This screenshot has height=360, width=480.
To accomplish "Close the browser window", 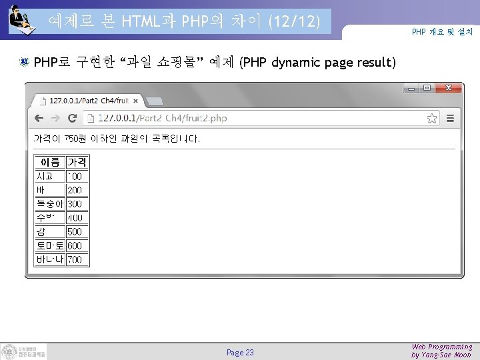I will pyautogui.click(x=448, y=88).
